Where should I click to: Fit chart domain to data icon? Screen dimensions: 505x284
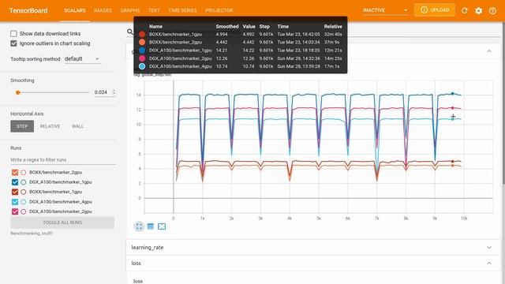coord(162,226)
